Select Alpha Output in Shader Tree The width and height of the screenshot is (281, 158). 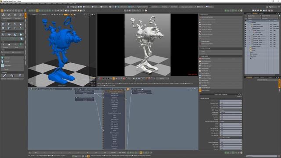(257, 25)
